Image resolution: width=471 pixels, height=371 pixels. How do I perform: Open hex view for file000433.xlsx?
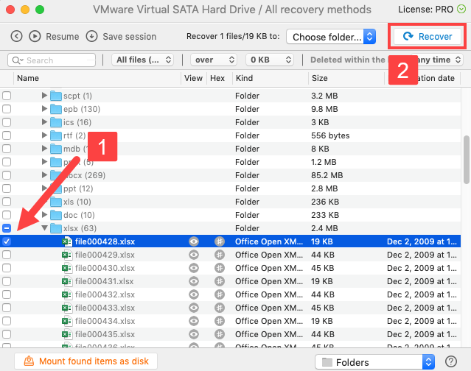pos(220,308)
